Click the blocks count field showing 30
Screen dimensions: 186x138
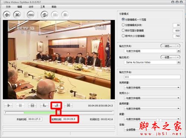(177, 25)
